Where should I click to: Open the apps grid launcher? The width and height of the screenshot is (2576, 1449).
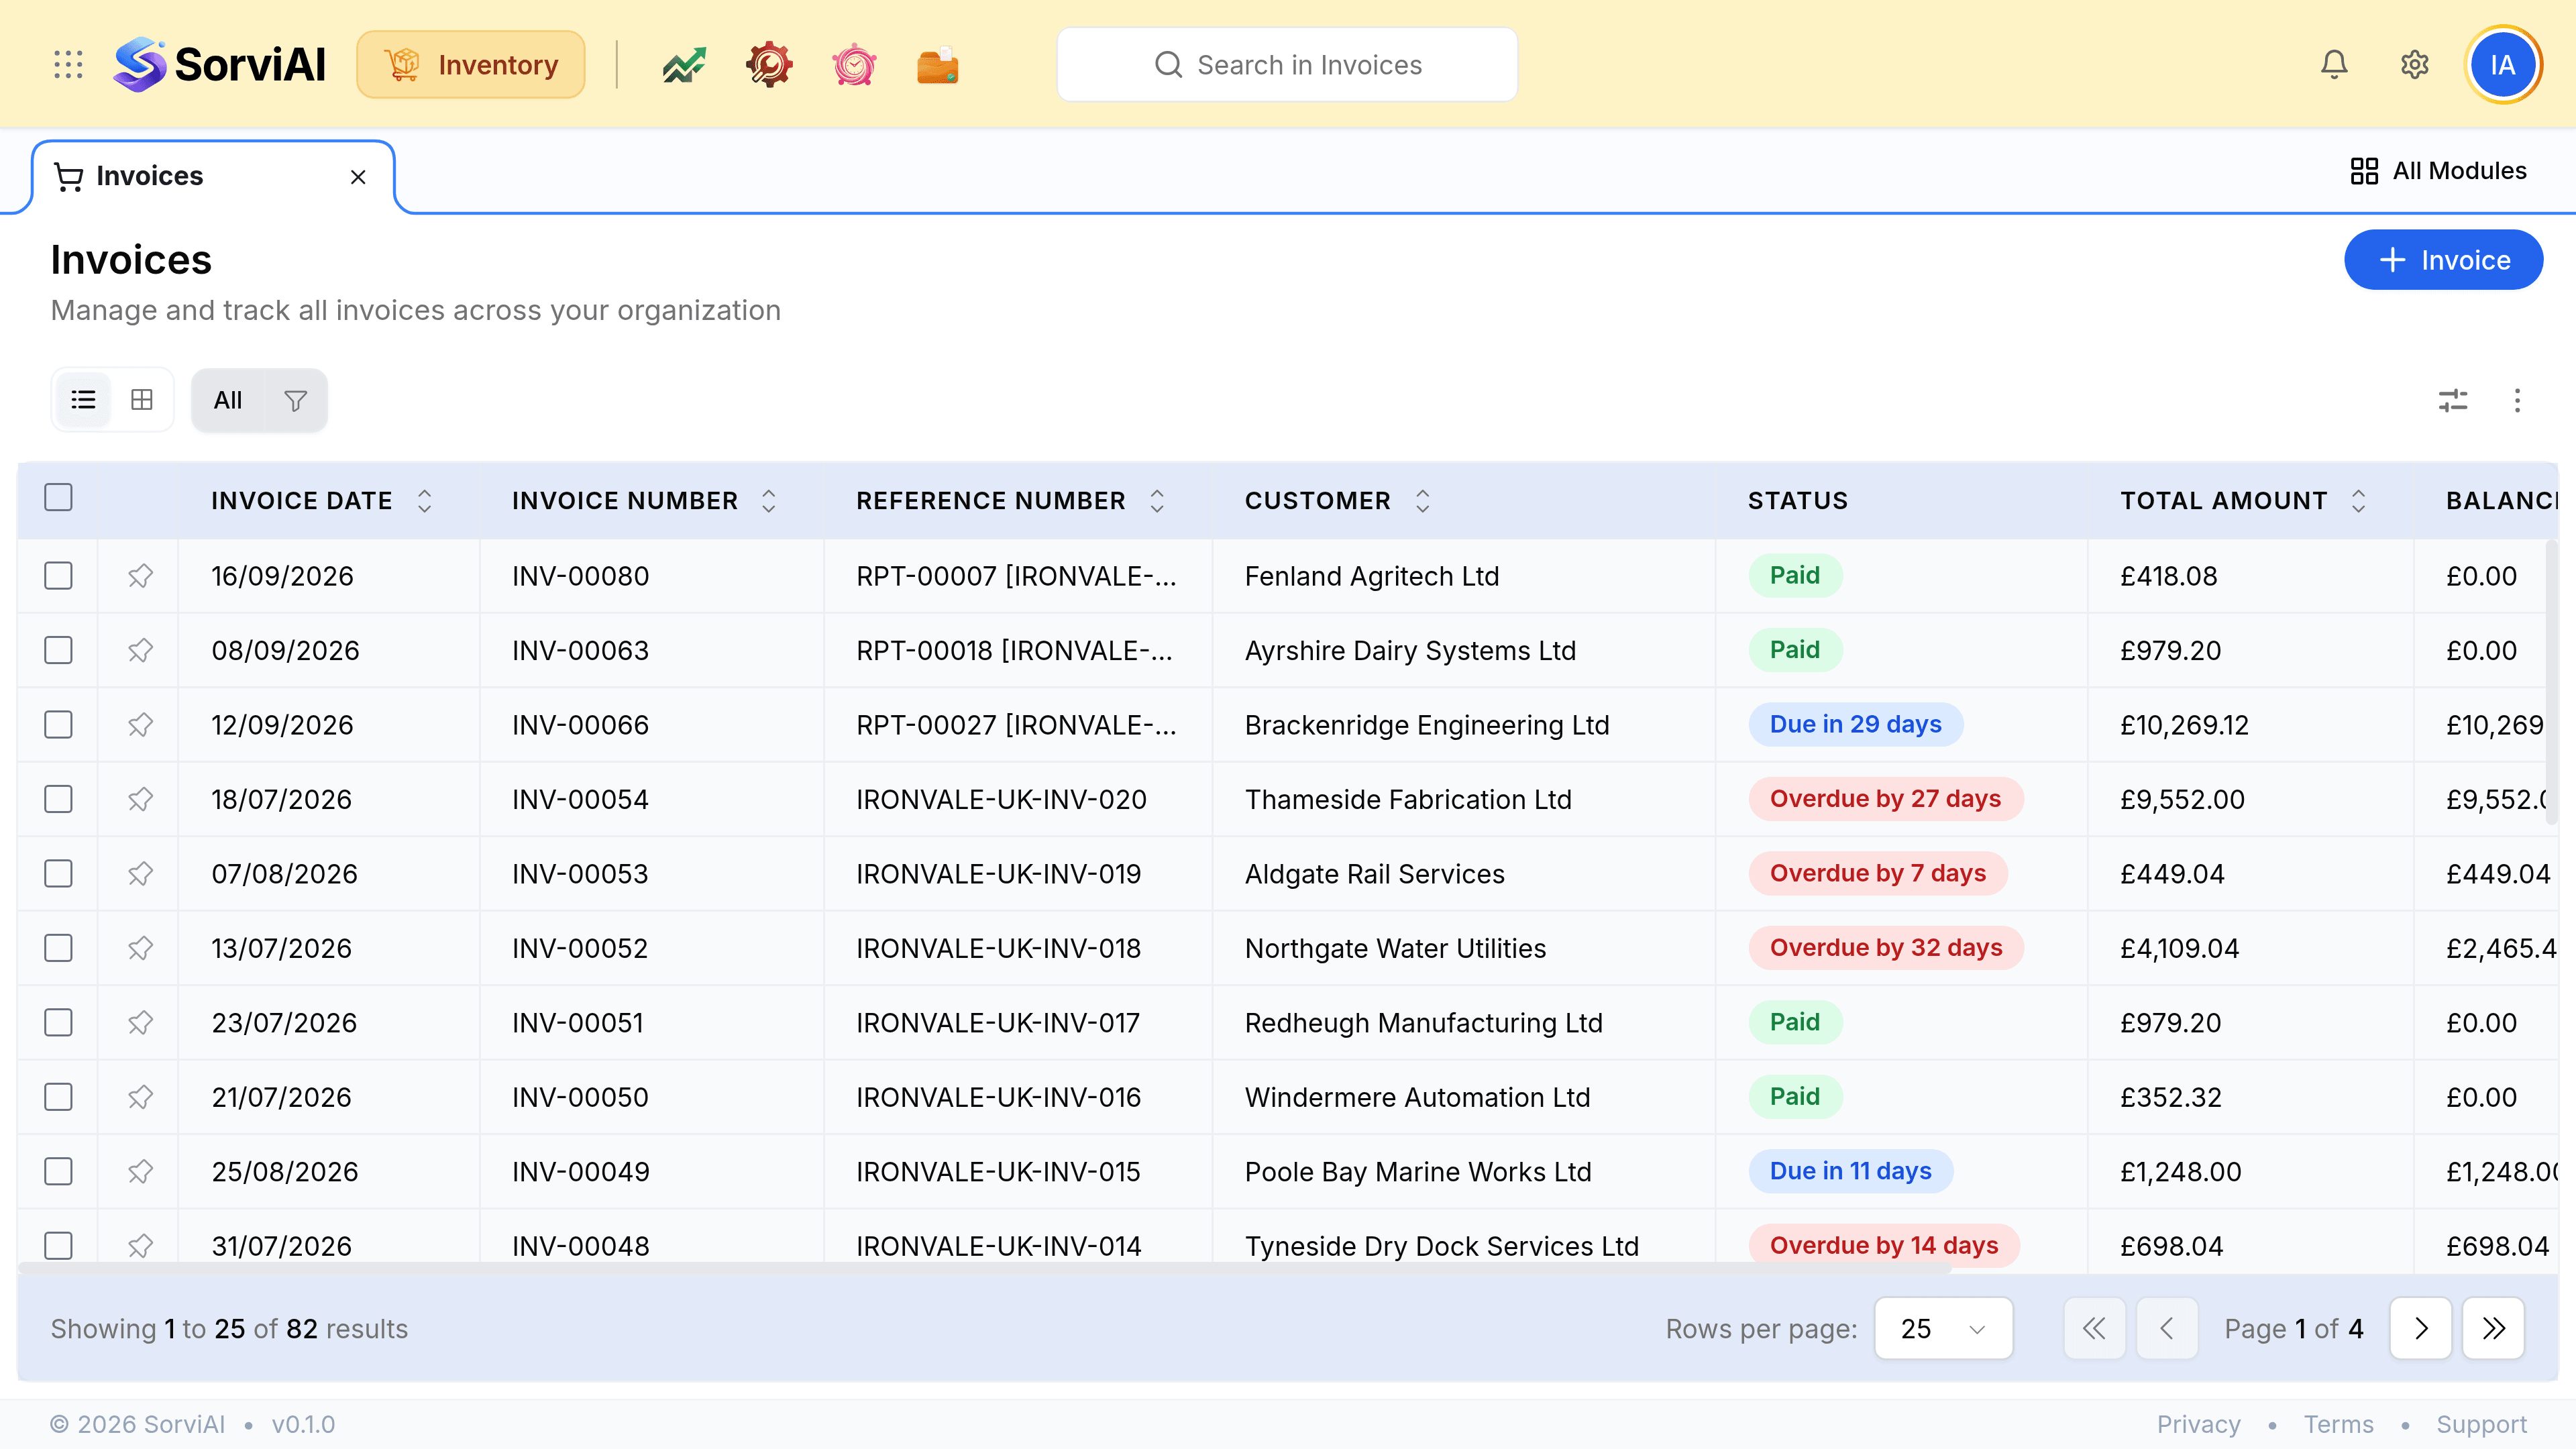point(68,65)
